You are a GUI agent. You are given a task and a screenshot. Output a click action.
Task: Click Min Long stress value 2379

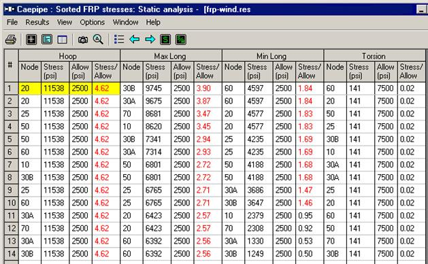pyautogui.click(x=255, y=216)
